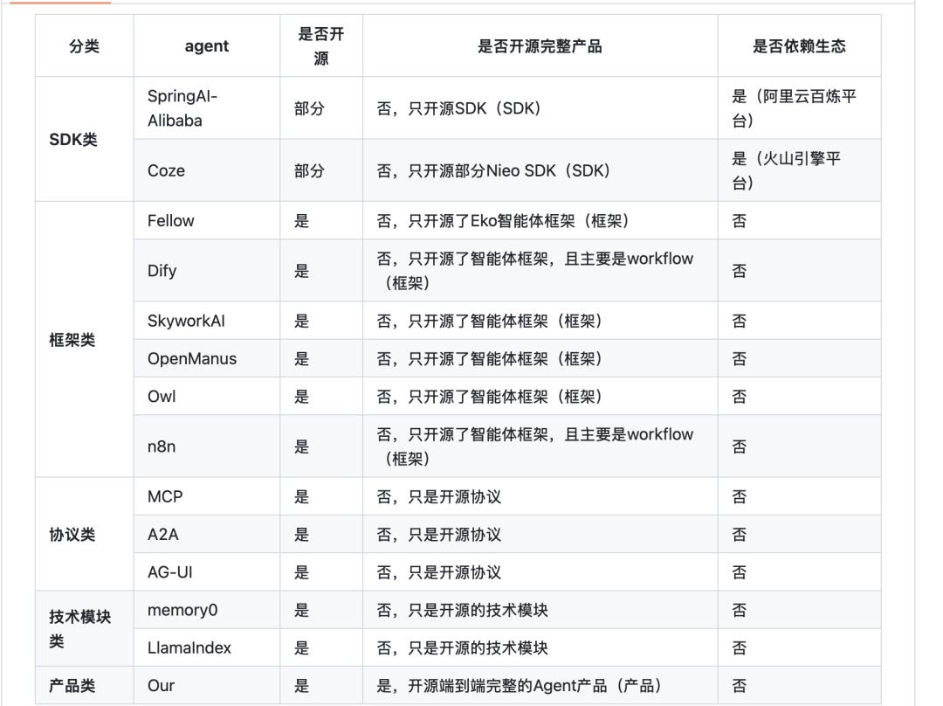Click 是（阿里云百炼平台）cell

click(x=799, y=107)
